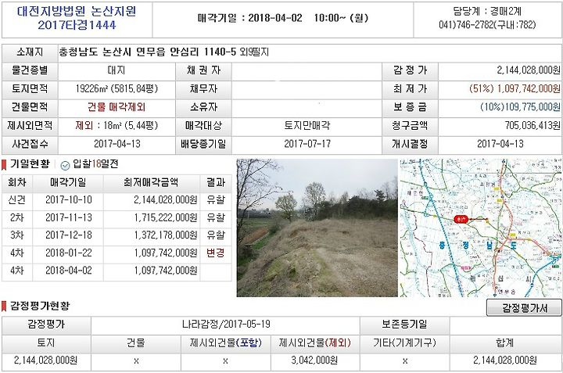Click the 제외 : 18㎡ (5.44평) value

[117, 125]
